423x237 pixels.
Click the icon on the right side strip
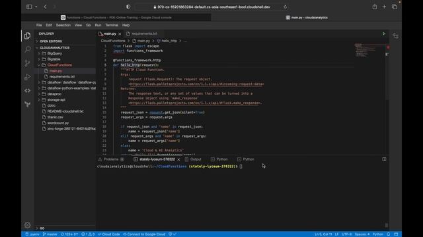pos(395,36)
